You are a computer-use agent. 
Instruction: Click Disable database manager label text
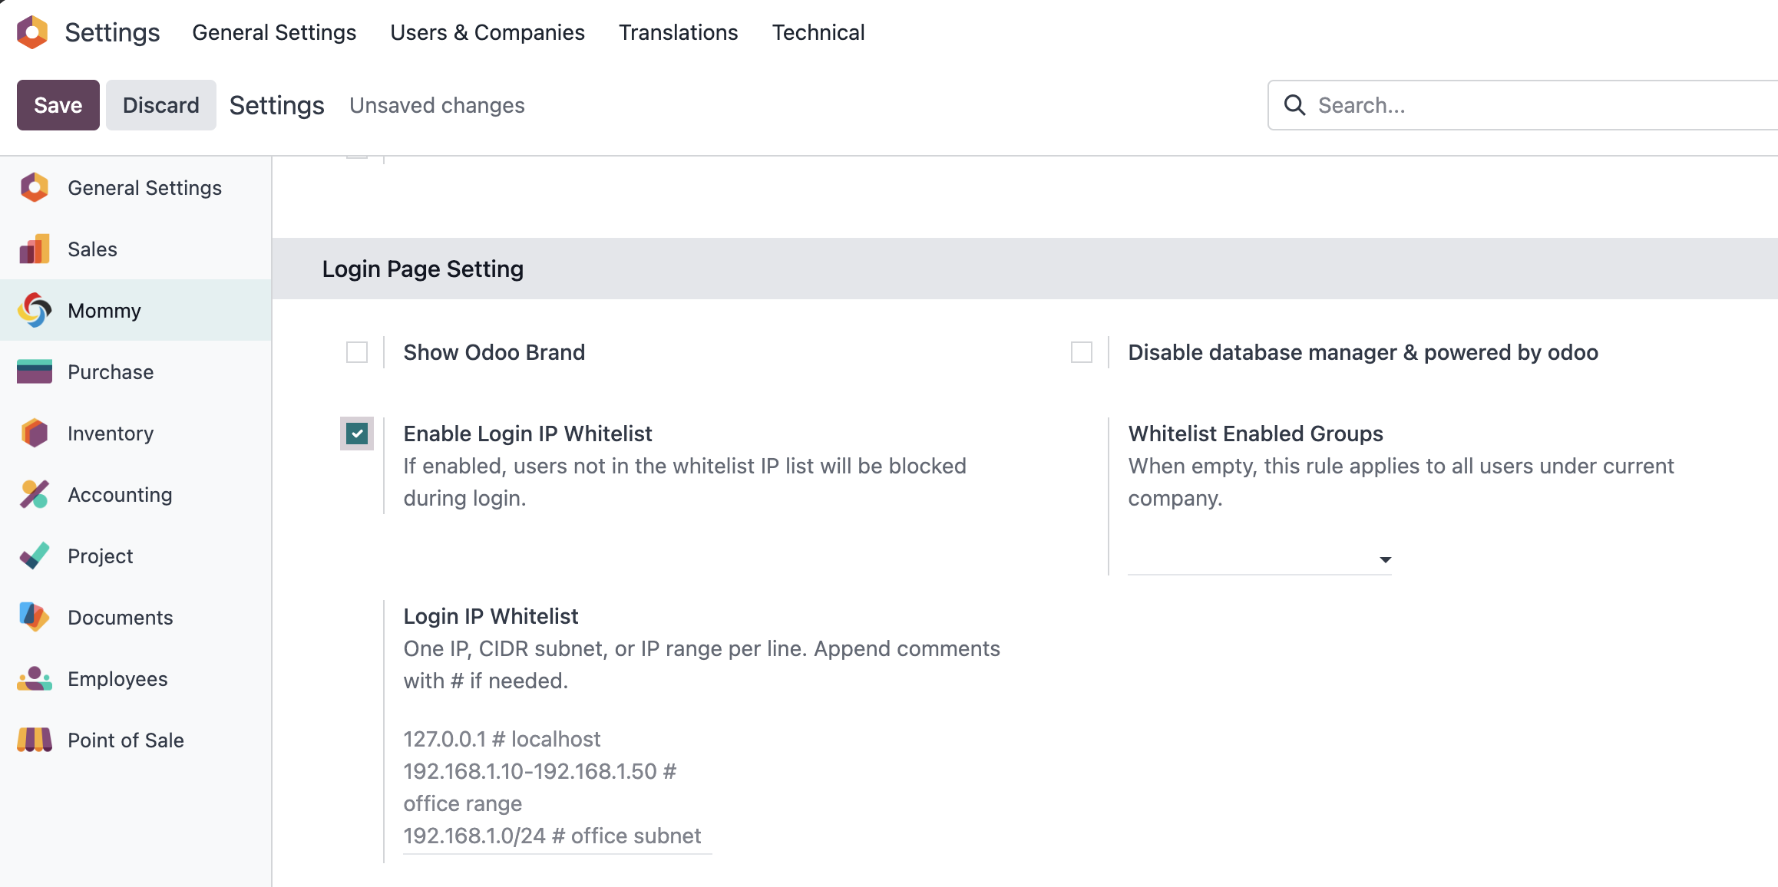coord(1363,352)
